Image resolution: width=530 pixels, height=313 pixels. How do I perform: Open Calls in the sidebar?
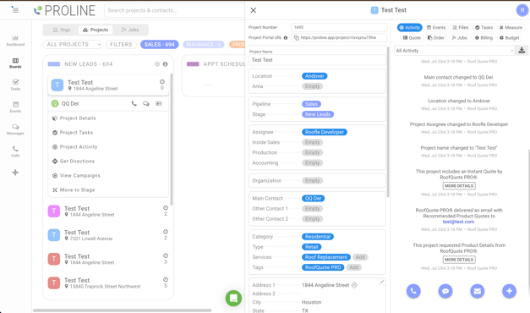point(15,151)
